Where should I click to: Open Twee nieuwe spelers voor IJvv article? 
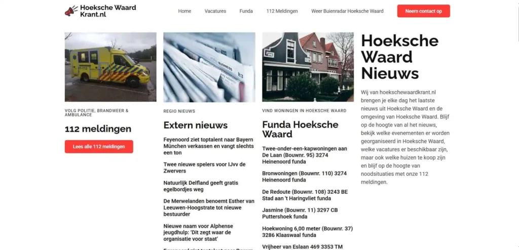pyautogui.click(x=205, y=168)
